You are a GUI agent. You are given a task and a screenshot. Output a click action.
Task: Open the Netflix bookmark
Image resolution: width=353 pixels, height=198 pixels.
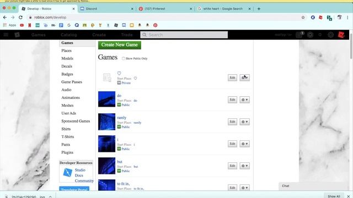point(29,25)
